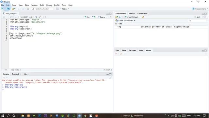Expand the Source button dropdown arrow

(x=107, y=17)
